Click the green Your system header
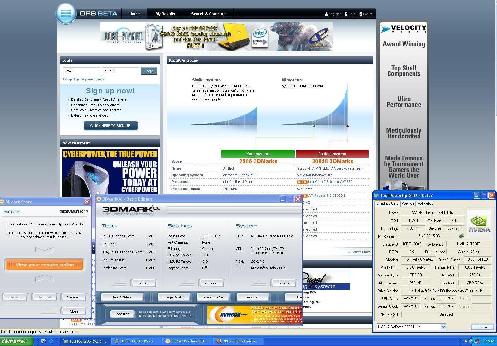Screen dimensions: 497x346 (x=258, y=154)
